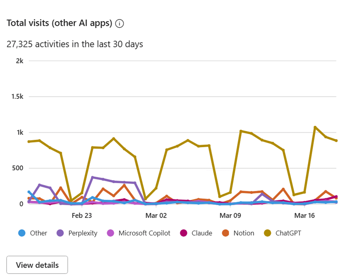Click the info icon next to the chart title
The height and width of the screenshot is (279, 354).
(119, 23)
